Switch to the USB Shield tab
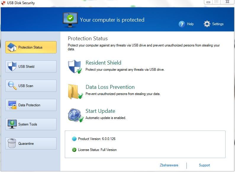This screenshot has width=235, height=172. [31, 66]
